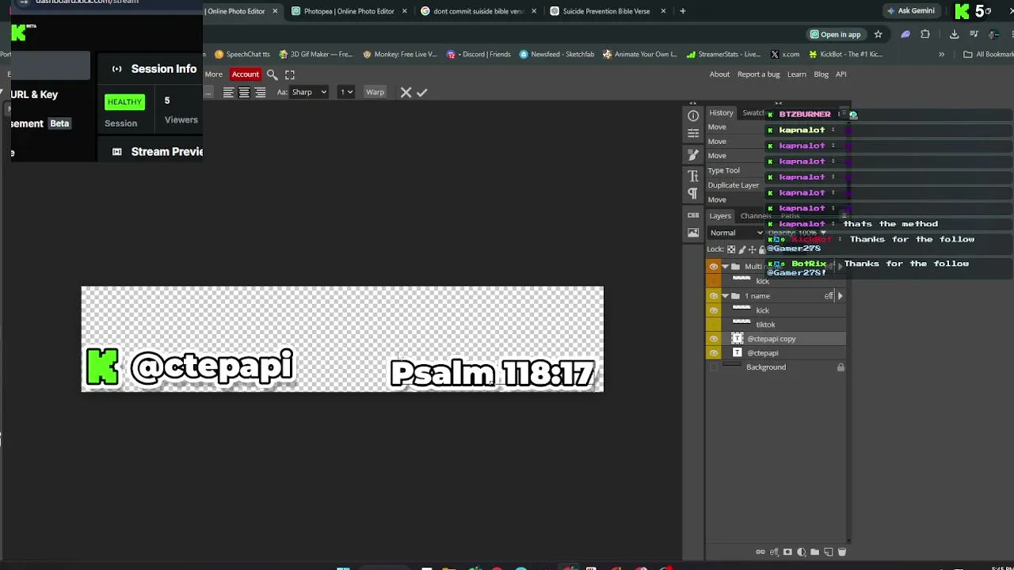The height and width of the screenshot is (570, 1014).
Task: Create a new adjustment layer
Action: (x=801, y=552)
